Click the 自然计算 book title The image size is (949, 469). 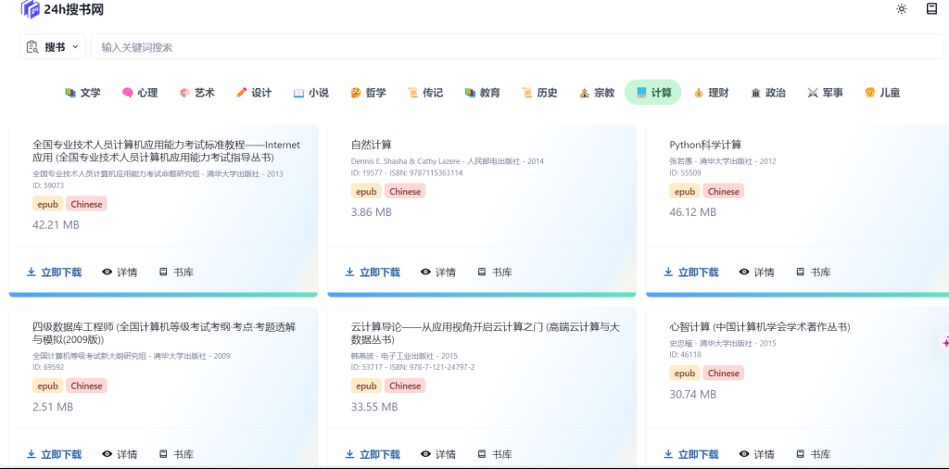point(371,145)
